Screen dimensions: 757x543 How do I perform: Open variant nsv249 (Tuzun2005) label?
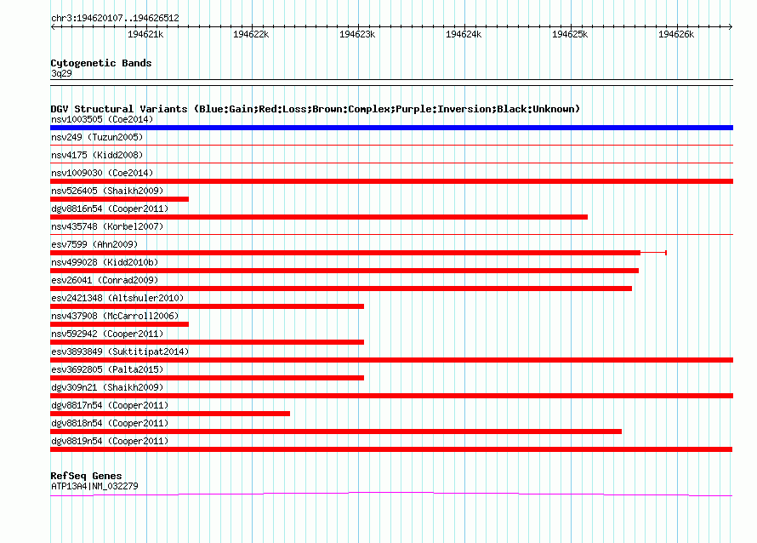(x=97, y=137)
